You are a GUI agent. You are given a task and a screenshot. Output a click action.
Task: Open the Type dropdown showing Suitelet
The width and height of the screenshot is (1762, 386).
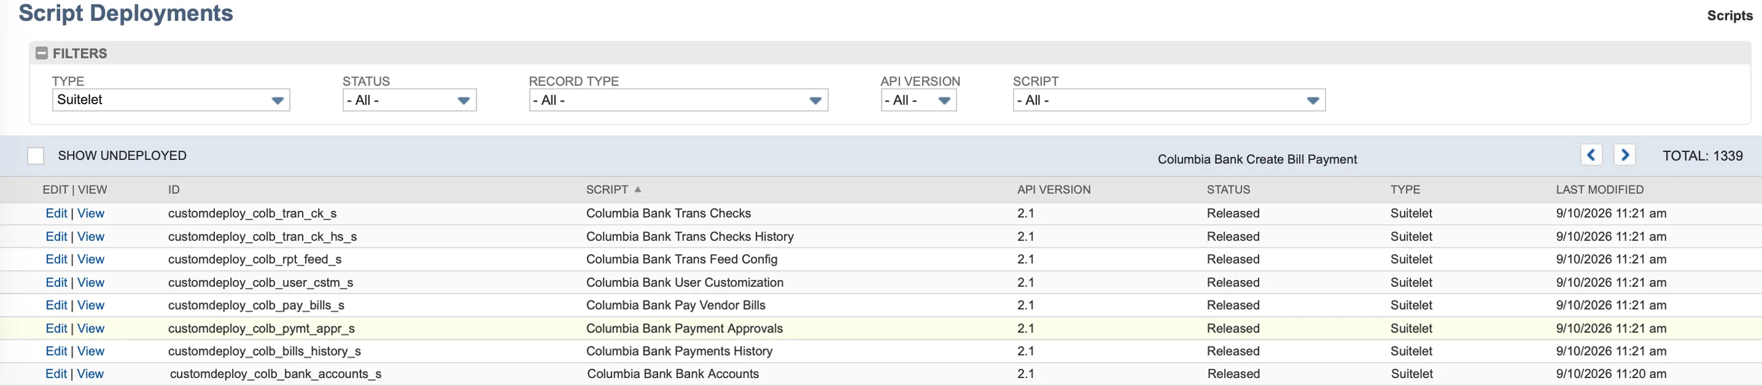(171, 100)
